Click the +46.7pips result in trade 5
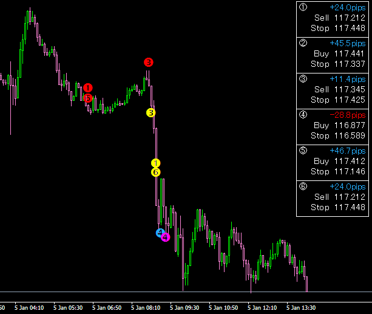 click(x=348, y=151)
